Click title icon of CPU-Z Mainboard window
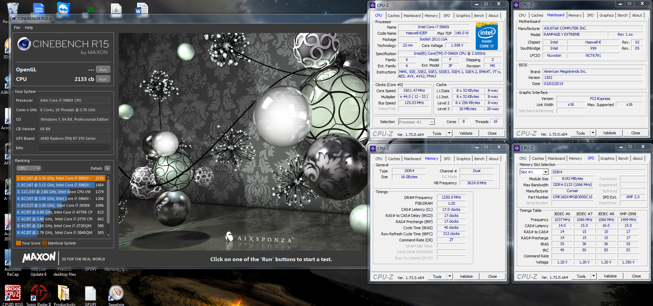 (x=516, y=5)
